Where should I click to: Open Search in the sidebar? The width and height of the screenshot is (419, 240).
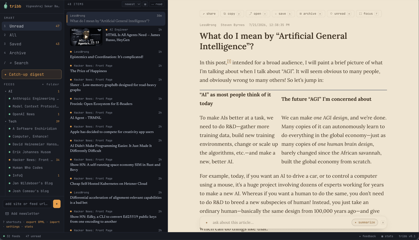(x=32, y=63)
